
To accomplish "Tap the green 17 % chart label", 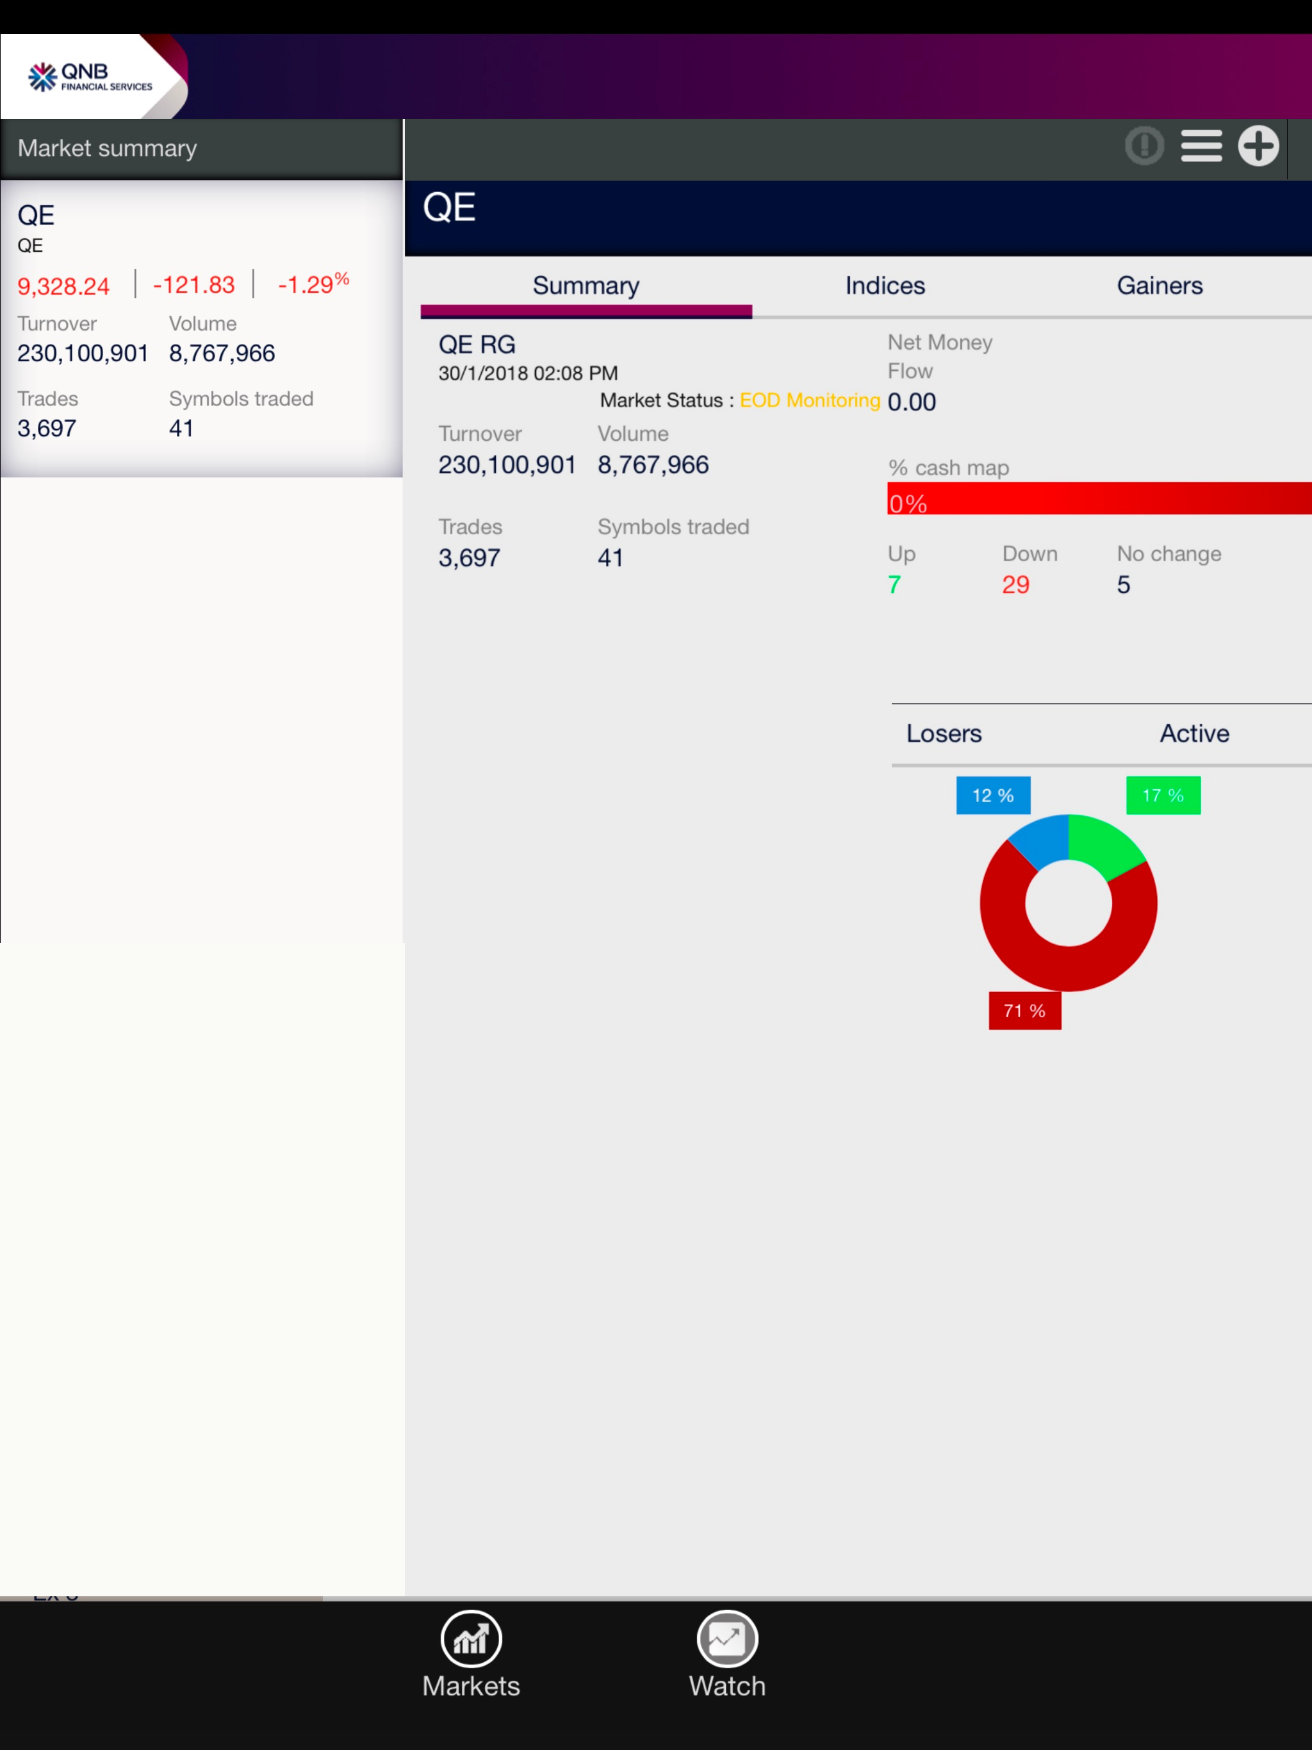I will click(1163, 795).
